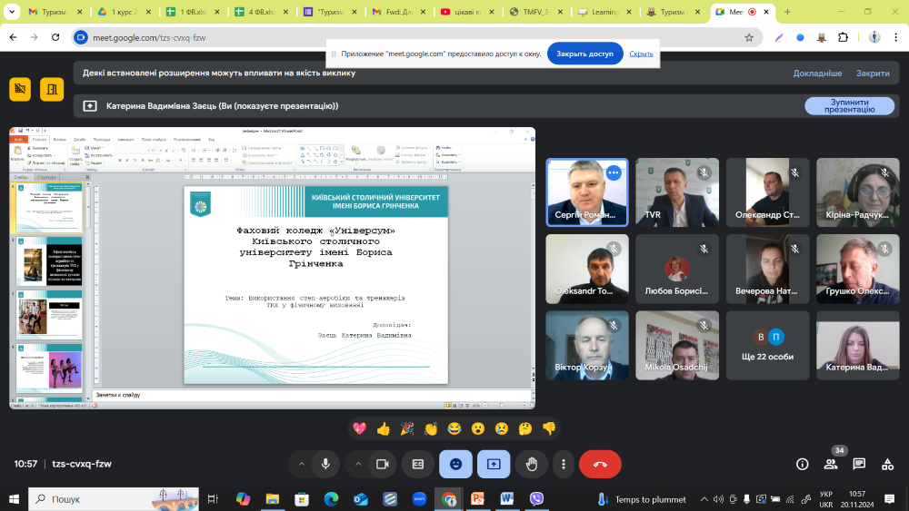Send sad face reaction
Image resolution: width=909 pixels, height=511 pixels.
tap(502, 428)
